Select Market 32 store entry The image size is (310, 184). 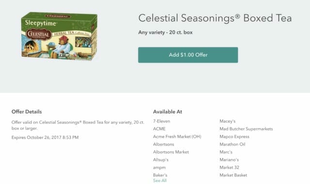coord(229,168)
